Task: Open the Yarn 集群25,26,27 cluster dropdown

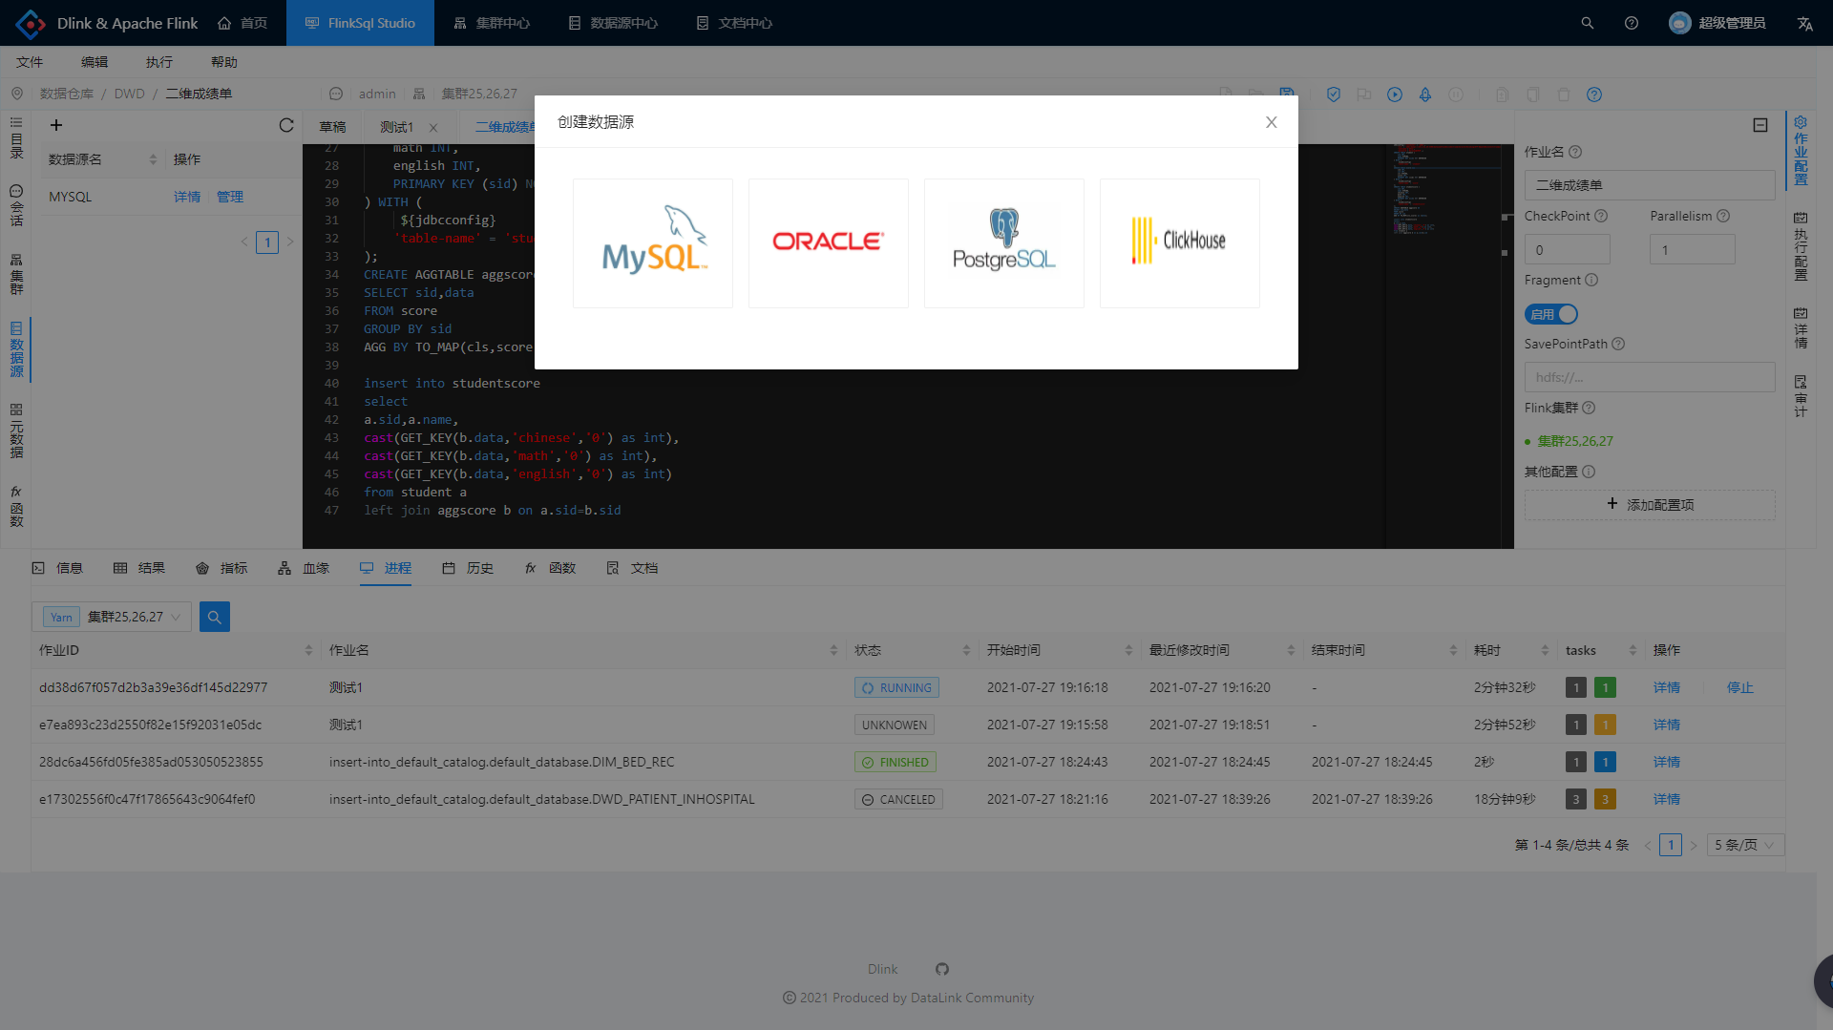Action: [112, 617]
